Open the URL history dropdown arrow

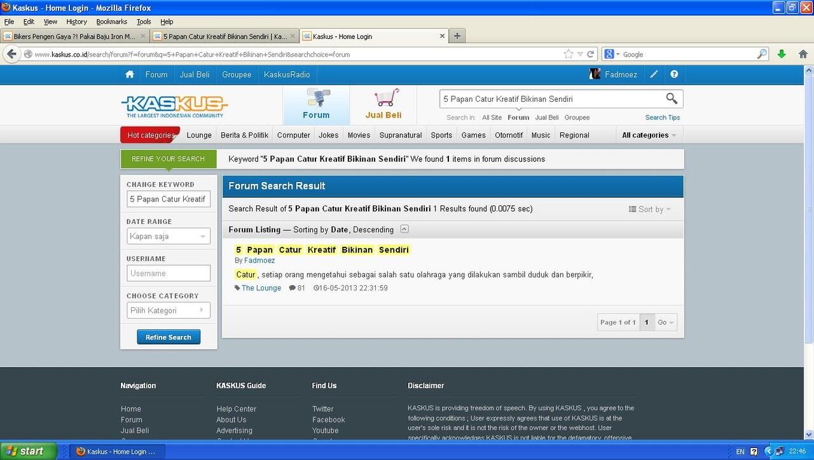pyautogui.click(x=579, y=54)
